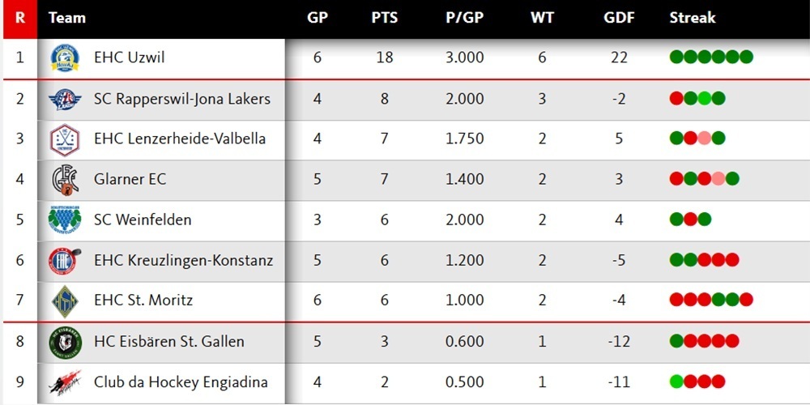Viewport: 810px width, 405px height.
Task: Click the R rank column header
Action: click(x=19, y=18)
